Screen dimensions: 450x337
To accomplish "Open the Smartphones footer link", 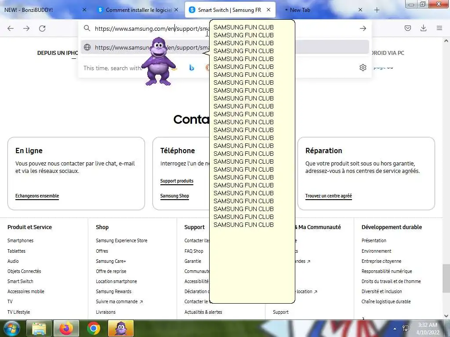I will (20, 241).
